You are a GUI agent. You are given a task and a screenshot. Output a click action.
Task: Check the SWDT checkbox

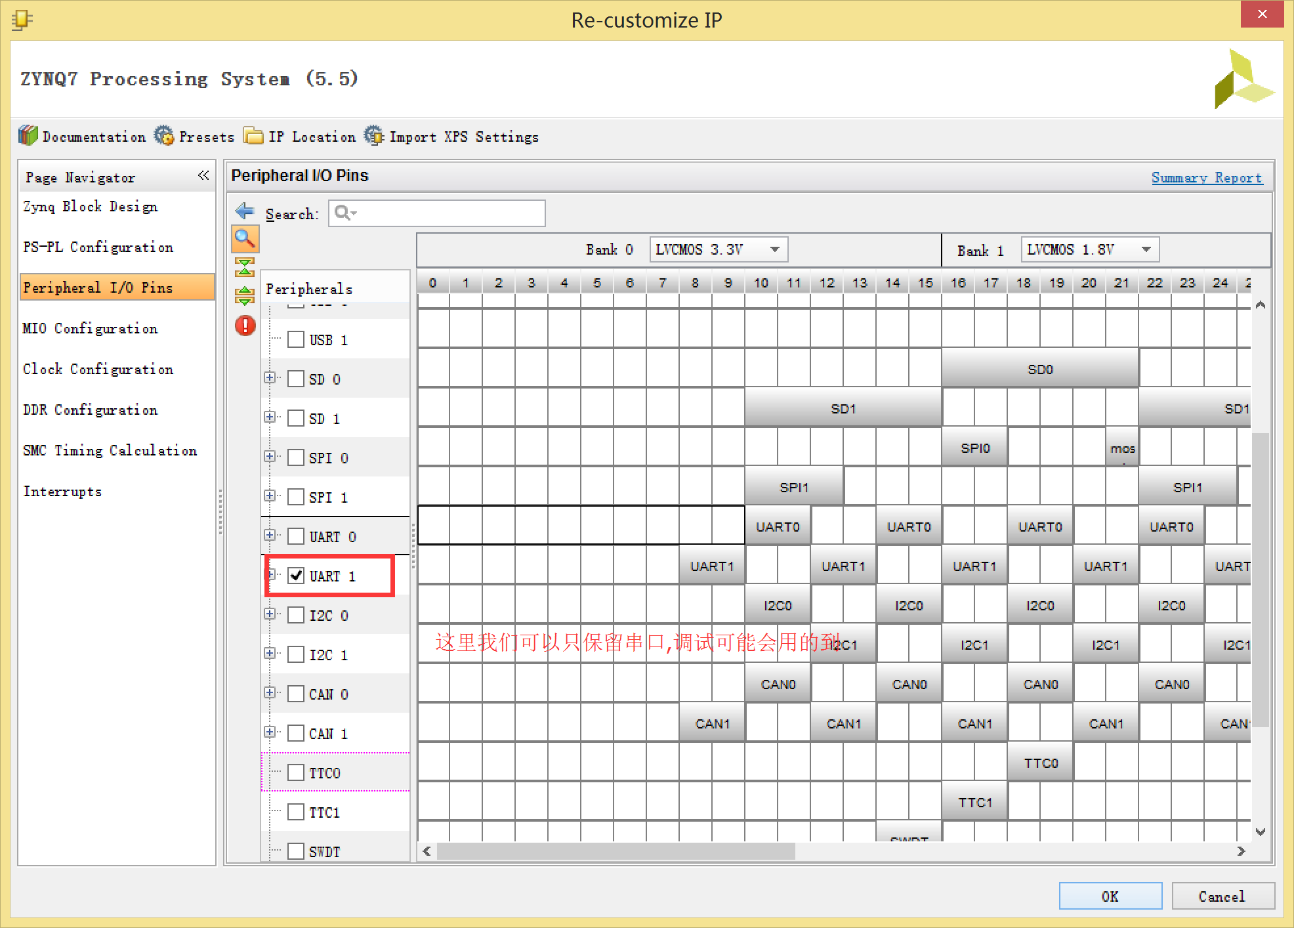pyautogui.click(x=296, y=851)
